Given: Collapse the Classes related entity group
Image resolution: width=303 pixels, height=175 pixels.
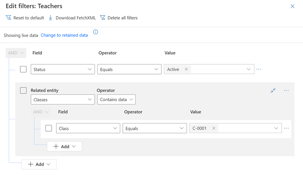Looking at the screenshot, I should click(273, 91).
